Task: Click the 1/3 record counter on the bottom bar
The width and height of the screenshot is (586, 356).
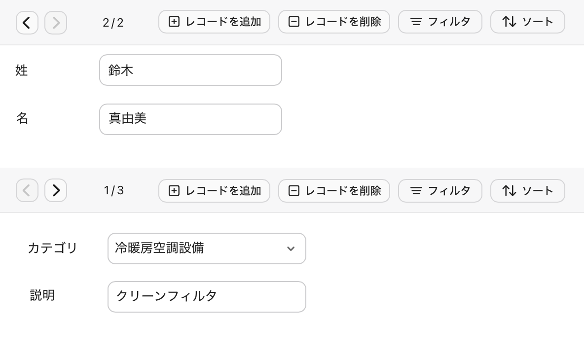Action: pos(113,190)
